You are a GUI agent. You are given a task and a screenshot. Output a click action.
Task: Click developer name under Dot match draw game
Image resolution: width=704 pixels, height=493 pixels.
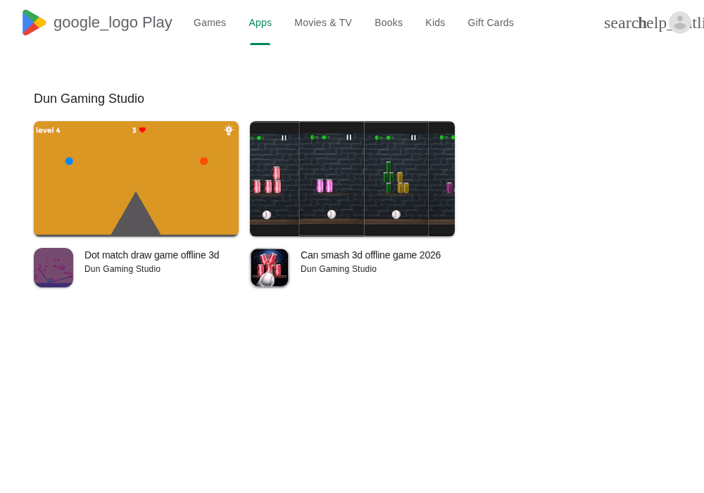click(122, 269)
